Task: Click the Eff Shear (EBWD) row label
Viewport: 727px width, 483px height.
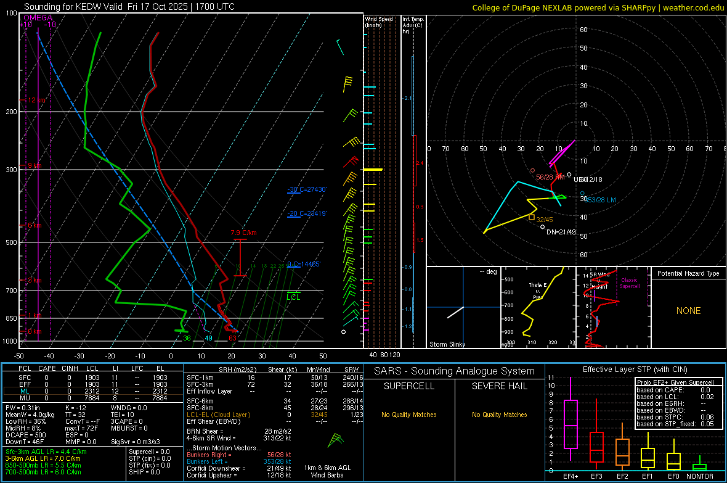Action: pos(214,421)
